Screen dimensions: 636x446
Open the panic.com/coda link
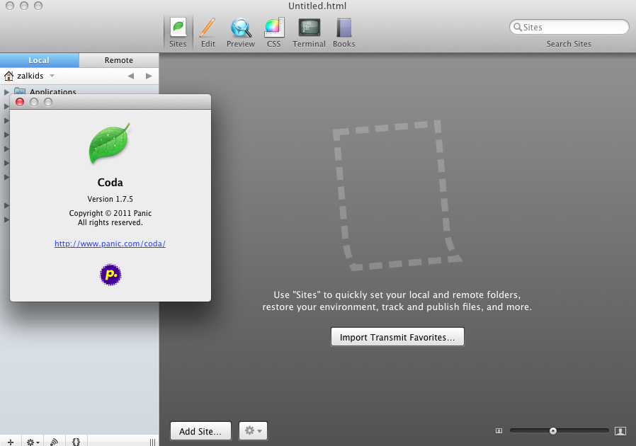[110, 244]
